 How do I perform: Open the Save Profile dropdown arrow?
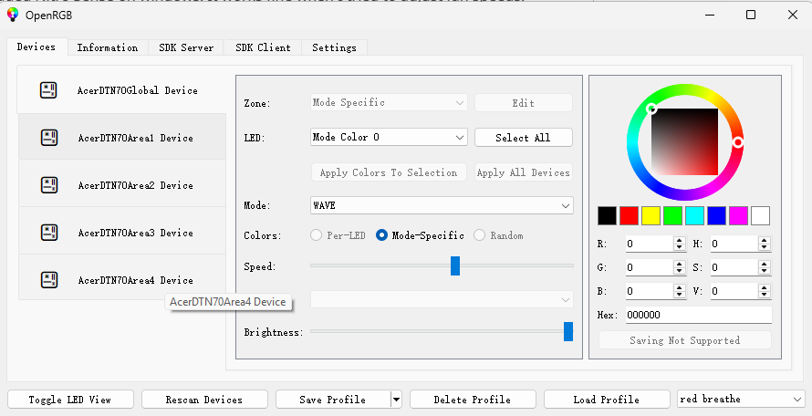[x=396, y=400]
